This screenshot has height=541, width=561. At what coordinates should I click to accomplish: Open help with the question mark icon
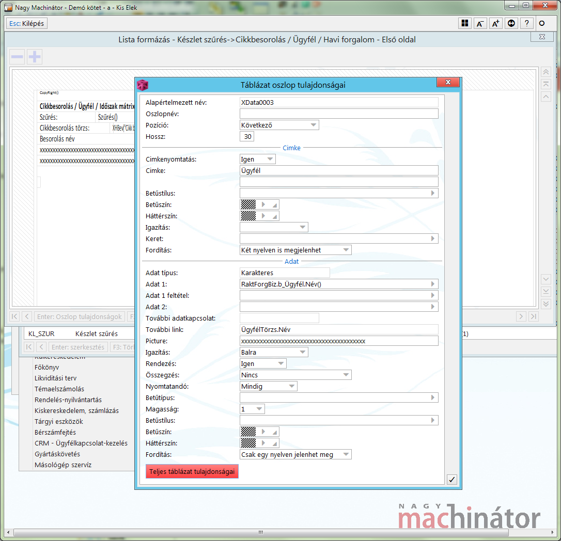(527, 23)
